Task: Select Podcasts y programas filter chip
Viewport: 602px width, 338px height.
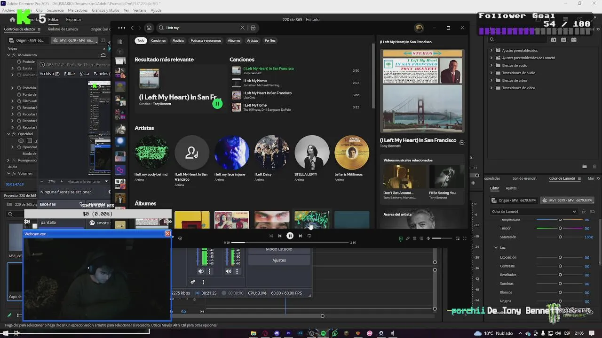Action: [206, 40]
